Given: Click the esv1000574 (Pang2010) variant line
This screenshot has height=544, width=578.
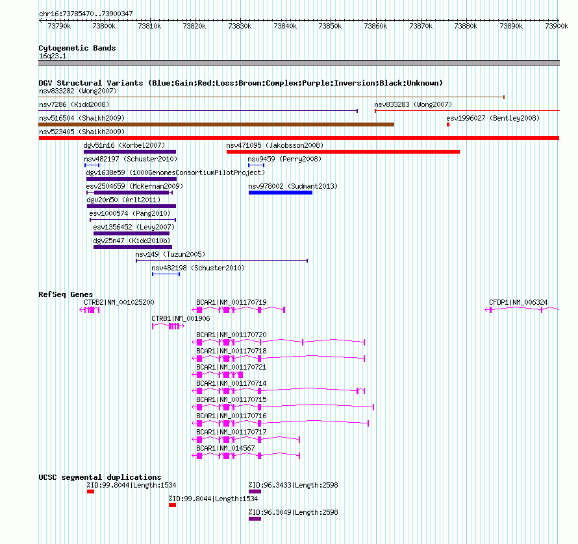Looking at the screenshot, I should click(x=132, y=220).
